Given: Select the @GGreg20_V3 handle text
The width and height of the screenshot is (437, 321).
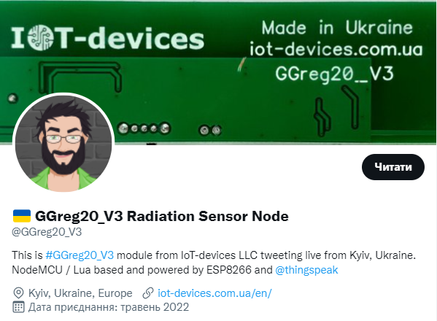Looking at the screenshot, I should 47,232.
